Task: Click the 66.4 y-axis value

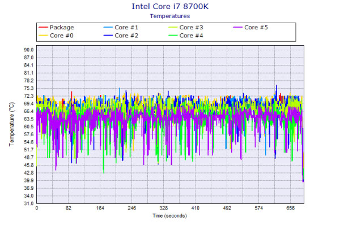Action: pos(29,111)
